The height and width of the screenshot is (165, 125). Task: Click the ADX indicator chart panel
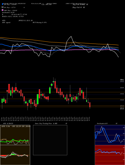coord(15,135)
